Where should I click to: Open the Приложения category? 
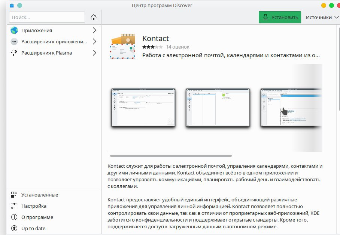[54, 30]
